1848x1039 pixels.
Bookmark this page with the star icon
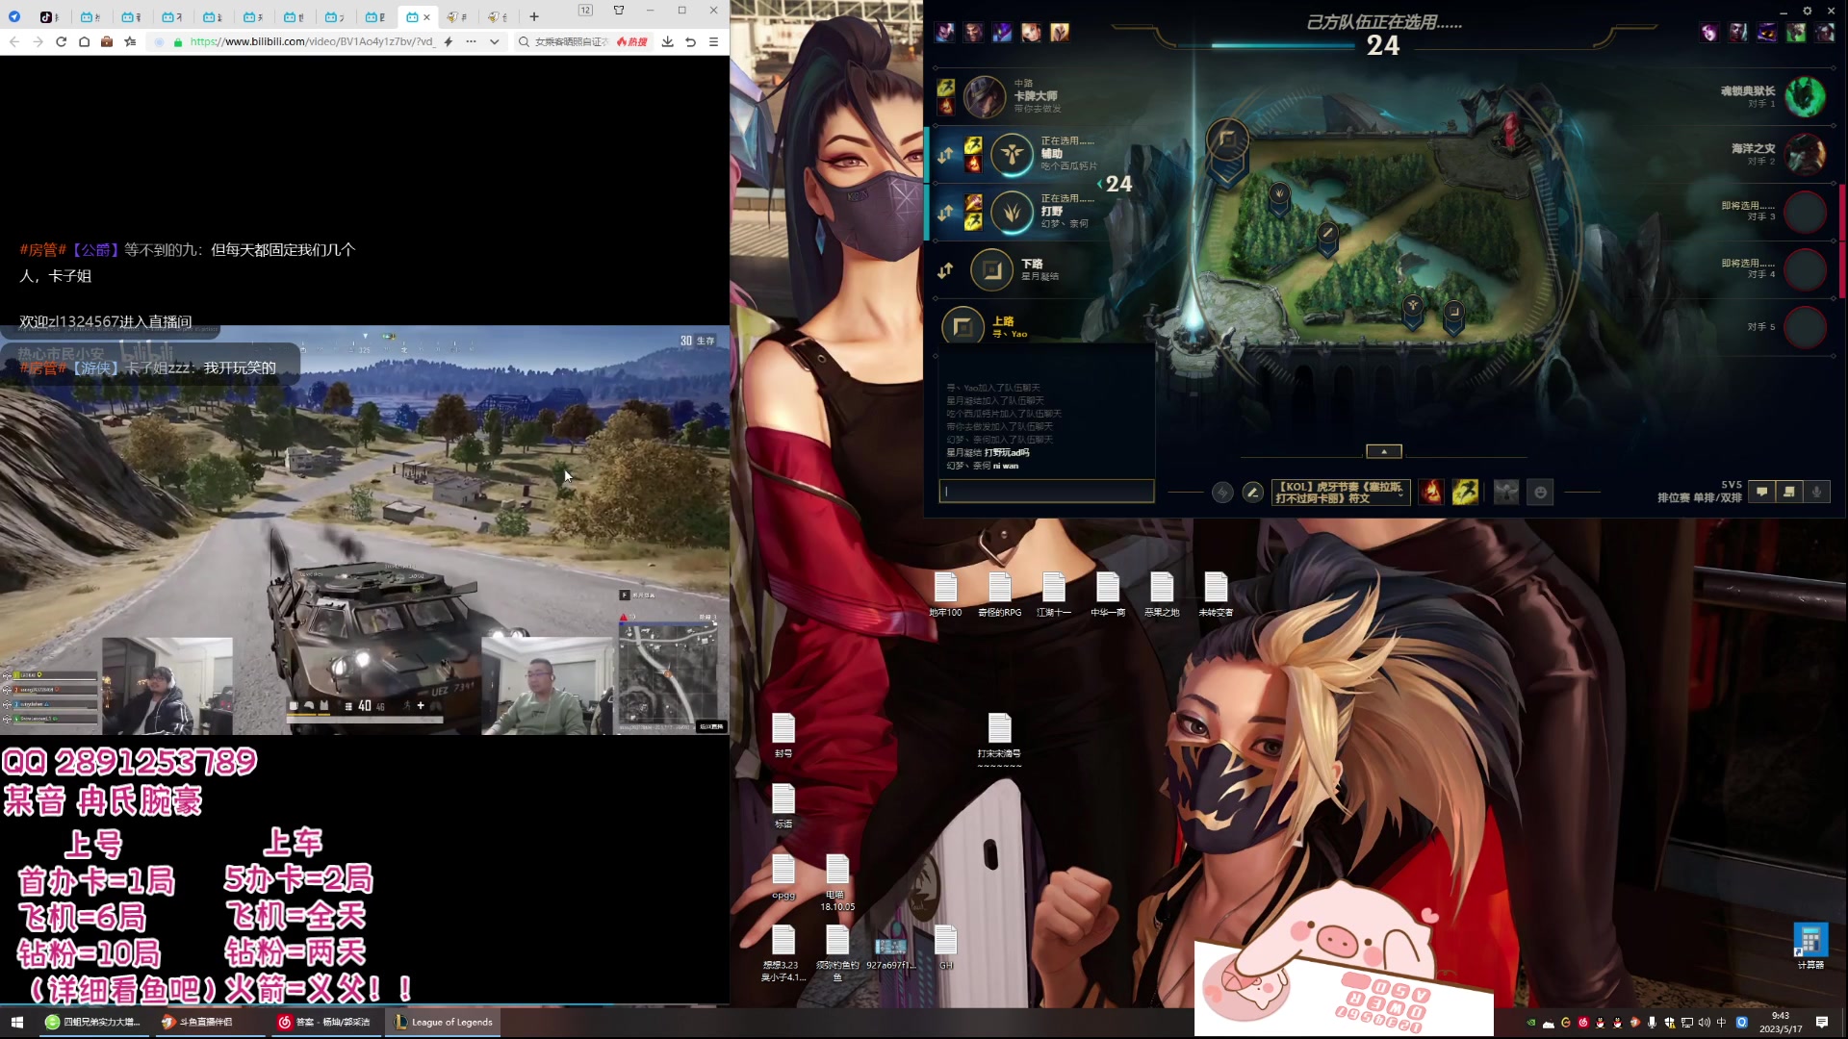pyautogui.click(x=130, y=41)
